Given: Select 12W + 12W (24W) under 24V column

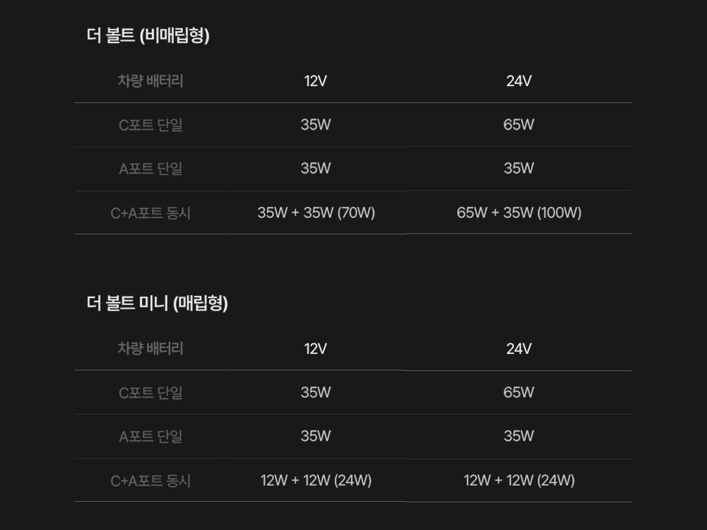Looking at the screenshot, I should point(518,481).
